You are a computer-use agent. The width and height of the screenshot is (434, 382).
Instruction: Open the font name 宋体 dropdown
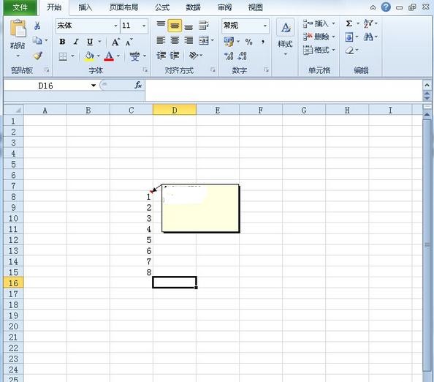(115, 26)
